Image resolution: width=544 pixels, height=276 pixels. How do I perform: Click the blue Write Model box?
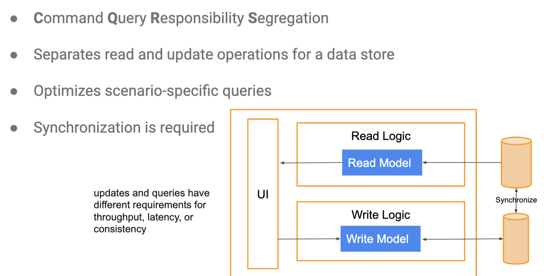point(380,239)
